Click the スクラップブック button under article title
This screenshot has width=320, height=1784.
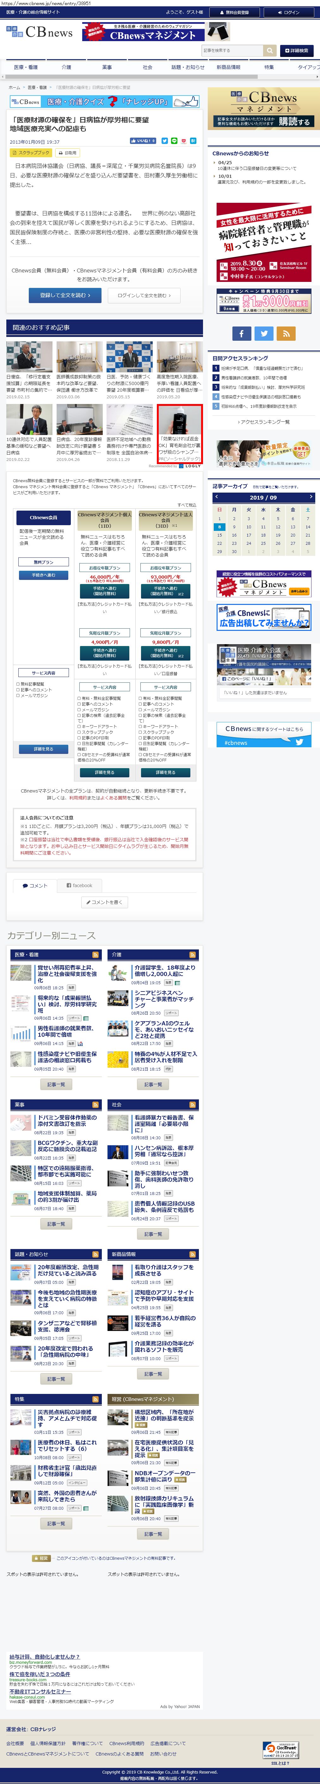(31, 152)
